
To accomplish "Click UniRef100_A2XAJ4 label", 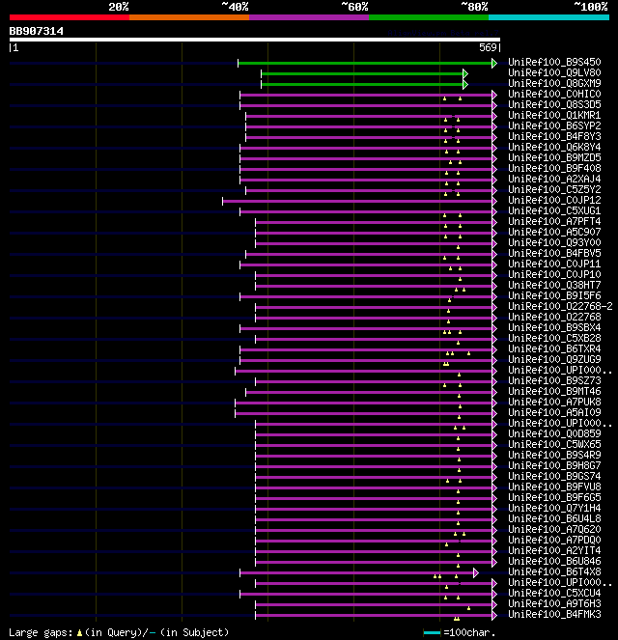I will tap(554, 179).
